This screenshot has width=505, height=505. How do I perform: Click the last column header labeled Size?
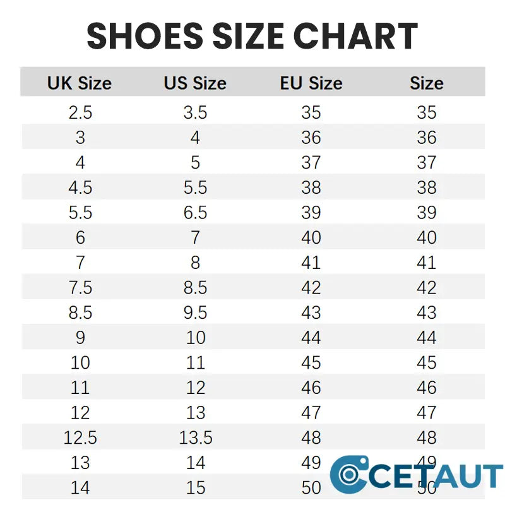pyautogui.click(x=427, y=83)
